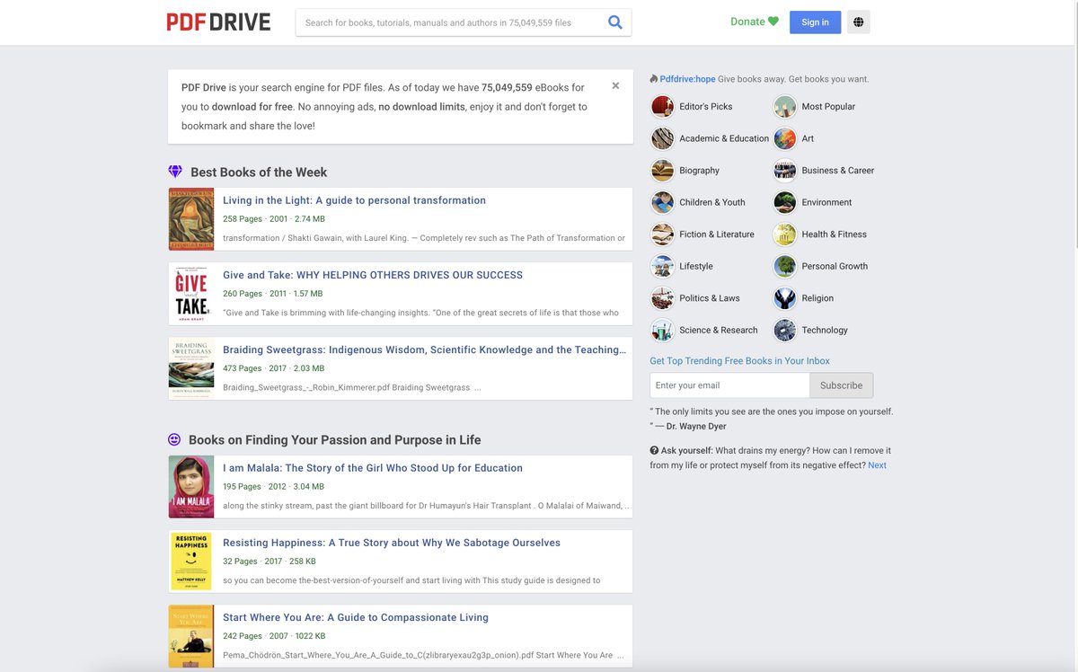This screenshot has height=672, width=1078.
Task: Click the Sign in button
Action: 815,22
